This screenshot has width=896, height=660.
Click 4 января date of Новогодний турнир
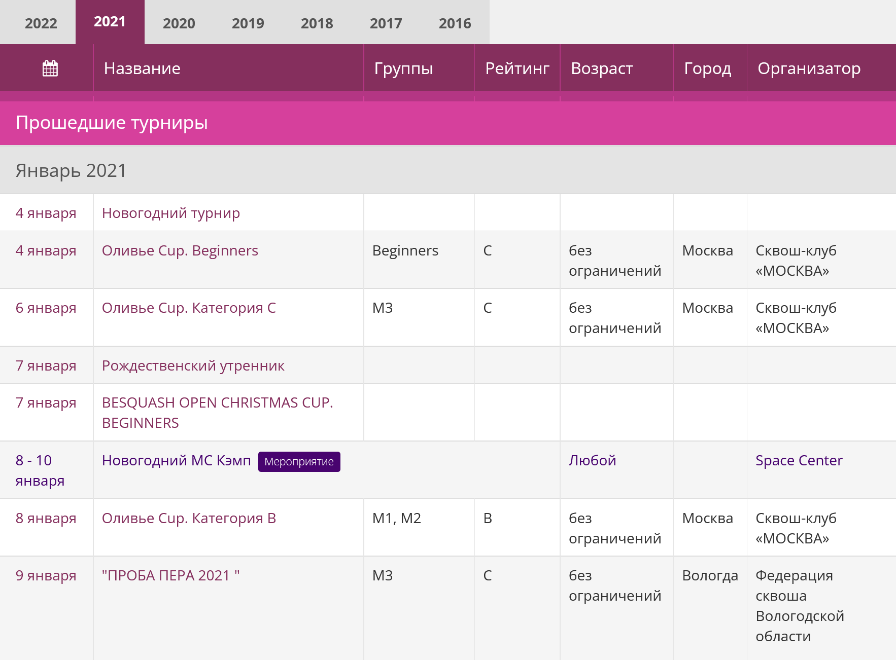[46, 213]
